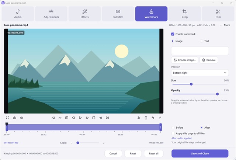Check Apply this page to all files
The image size is (236, 160).
[x=173, y=133]
